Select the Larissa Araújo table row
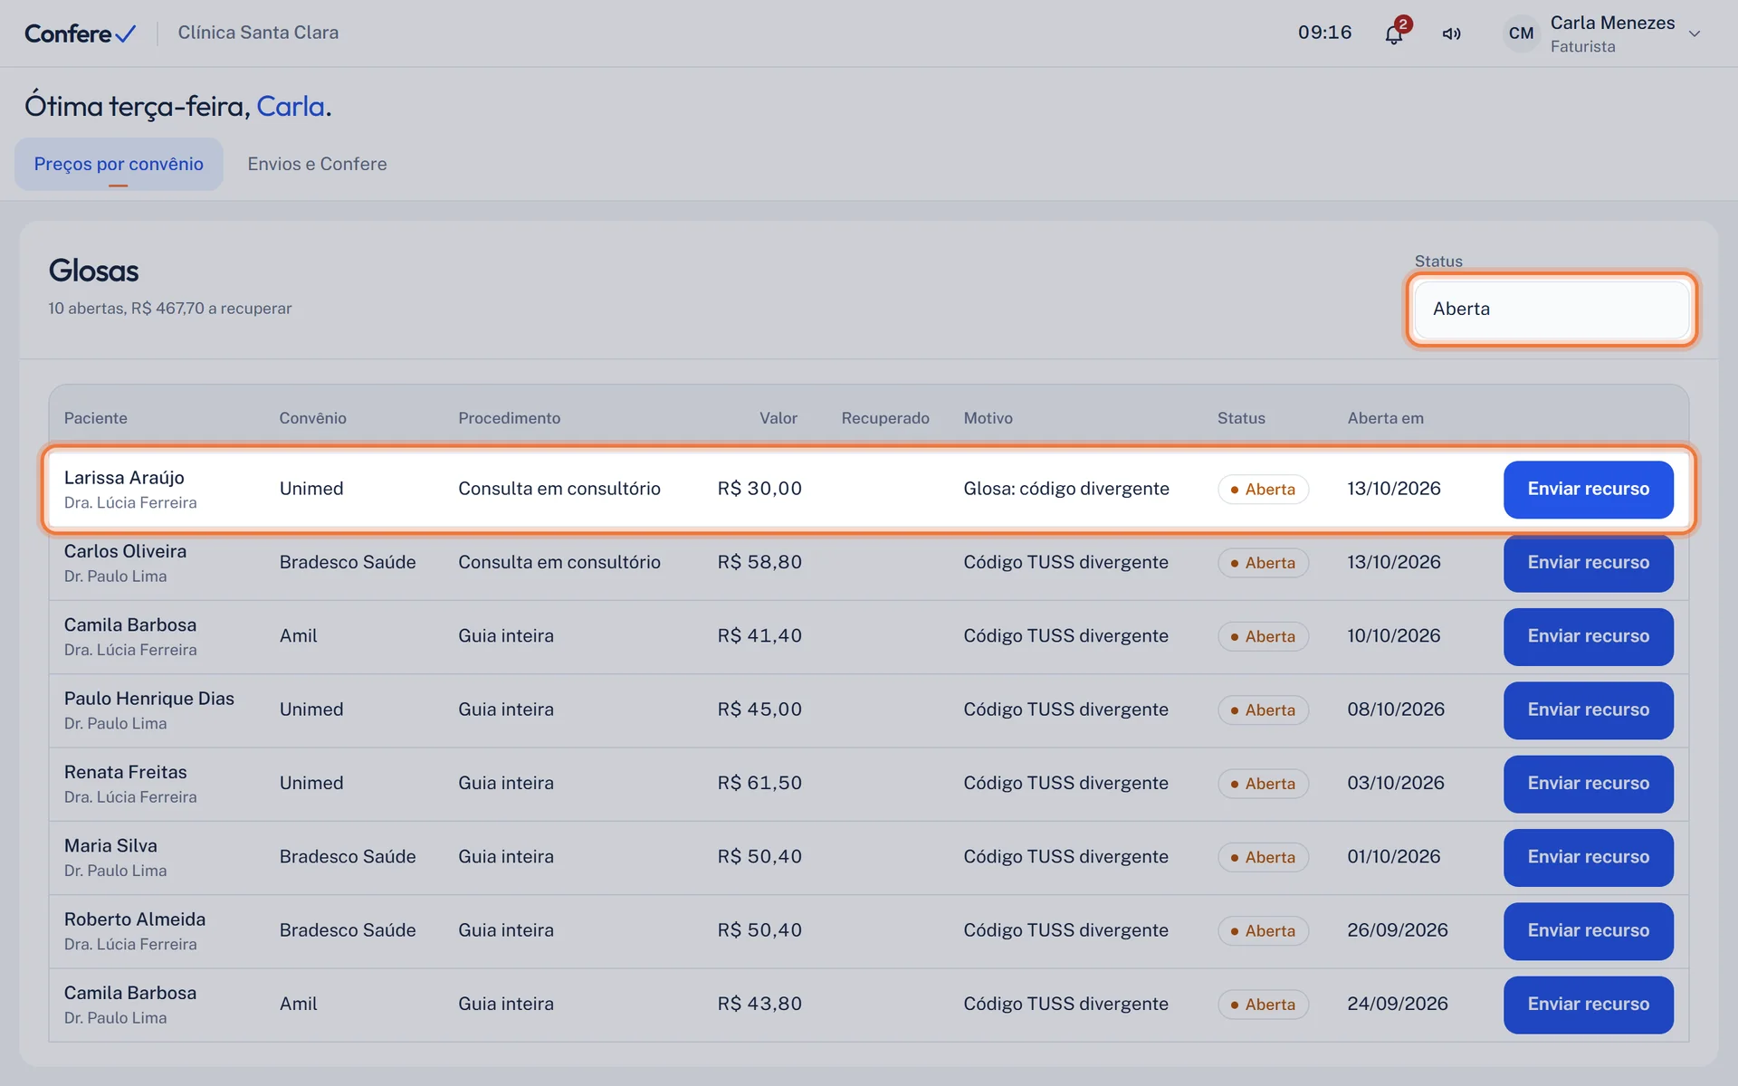Screen dimensions: 1738x1086 [869, 489]
